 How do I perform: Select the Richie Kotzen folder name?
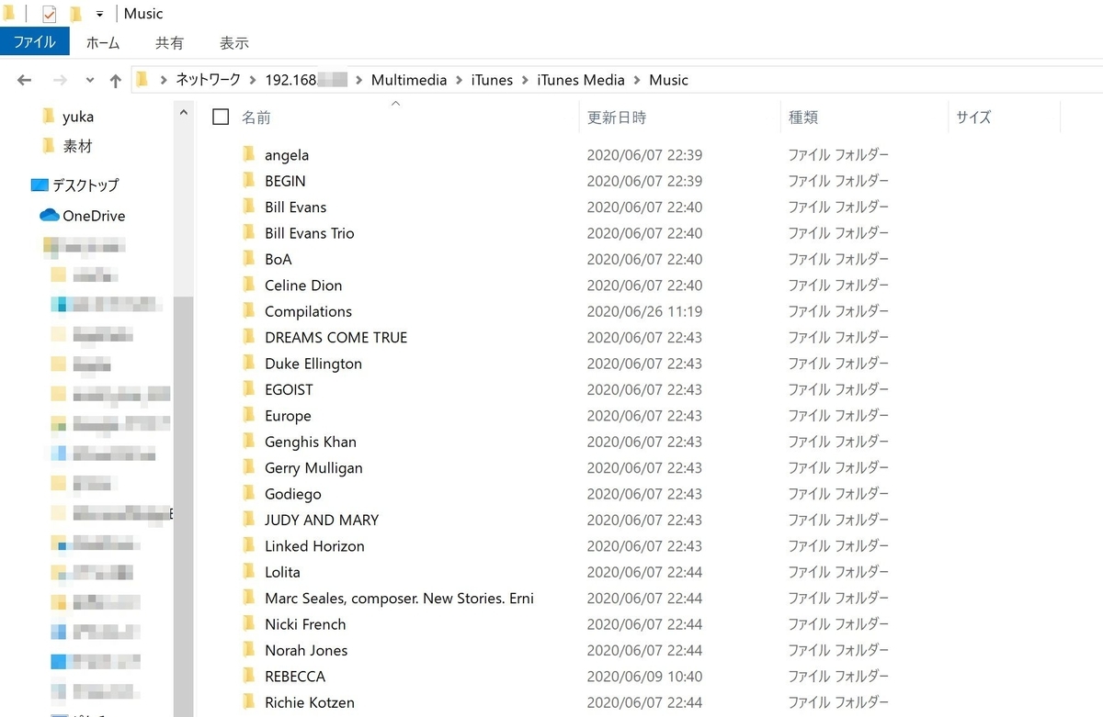click(x=310, y=702)
